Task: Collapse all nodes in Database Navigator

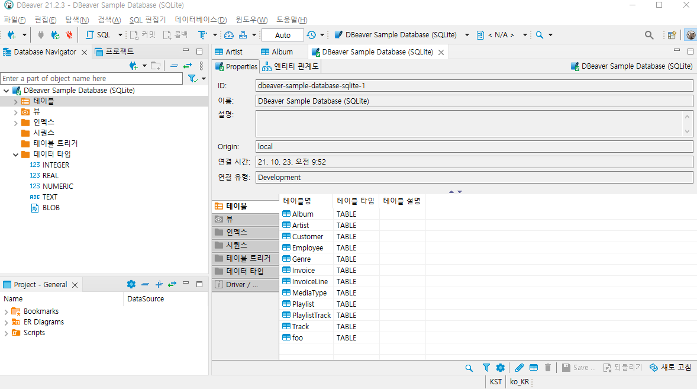Action: point(174,66)
